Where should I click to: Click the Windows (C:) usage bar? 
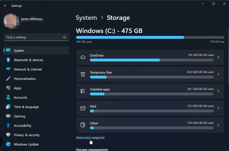(x=150, y=37)
